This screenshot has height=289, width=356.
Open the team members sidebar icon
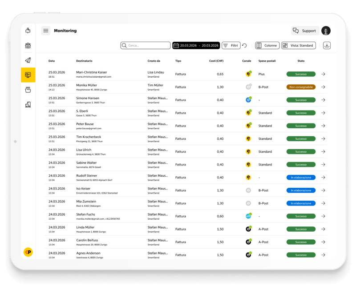pos(28,45)
